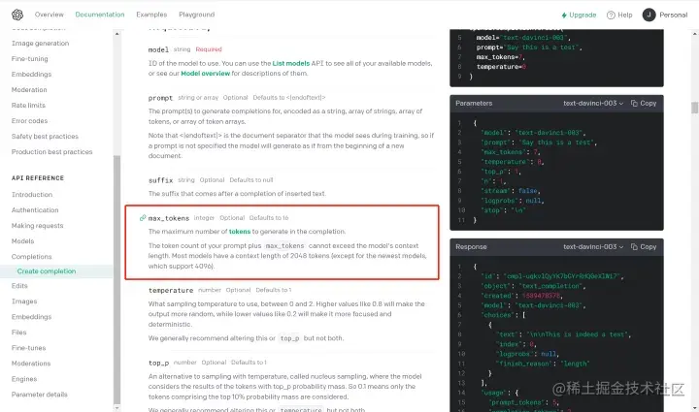Open Safety best practices in sidebar
This screenshot has height=412, width=699.
pyautogui.click(x=45, y=137)
